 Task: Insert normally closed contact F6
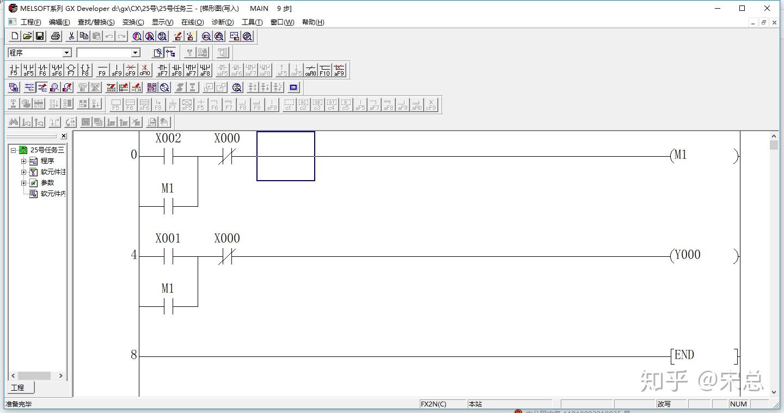[x=42, y=70]
